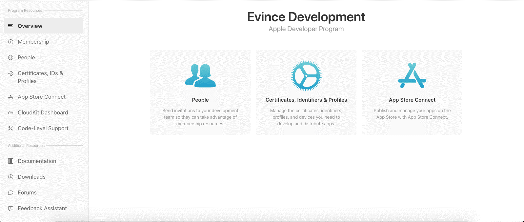The height and width of the screenshot is (222, 524).
Task: Click the Downloads arrow icon
Action: [10, 177]
